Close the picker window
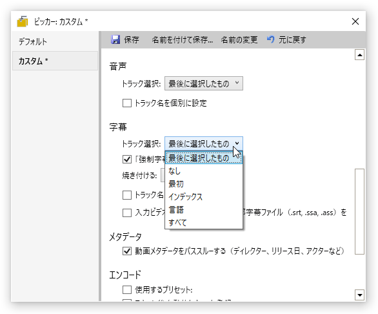Viewport: 378px width, 314px height. (355, 21)
